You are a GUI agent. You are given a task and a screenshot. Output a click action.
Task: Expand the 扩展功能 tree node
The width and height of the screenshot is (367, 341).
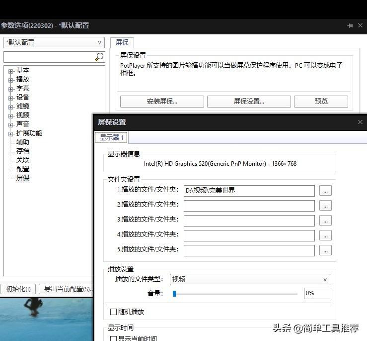coord(10,134)
